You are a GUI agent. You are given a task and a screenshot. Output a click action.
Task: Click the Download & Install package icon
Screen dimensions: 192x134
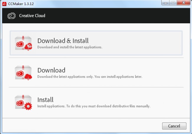tap(23, 43)
